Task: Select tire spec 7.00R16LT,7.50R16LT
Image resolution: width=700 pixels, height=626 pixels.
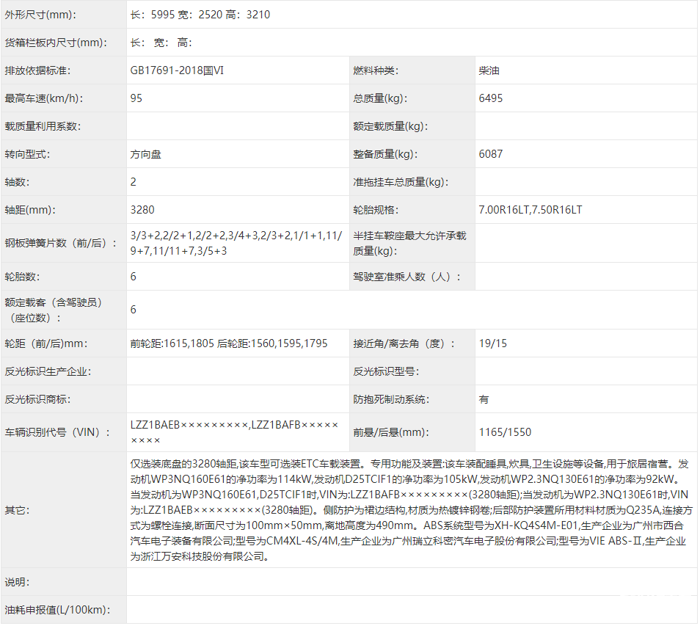Action: 531,210
